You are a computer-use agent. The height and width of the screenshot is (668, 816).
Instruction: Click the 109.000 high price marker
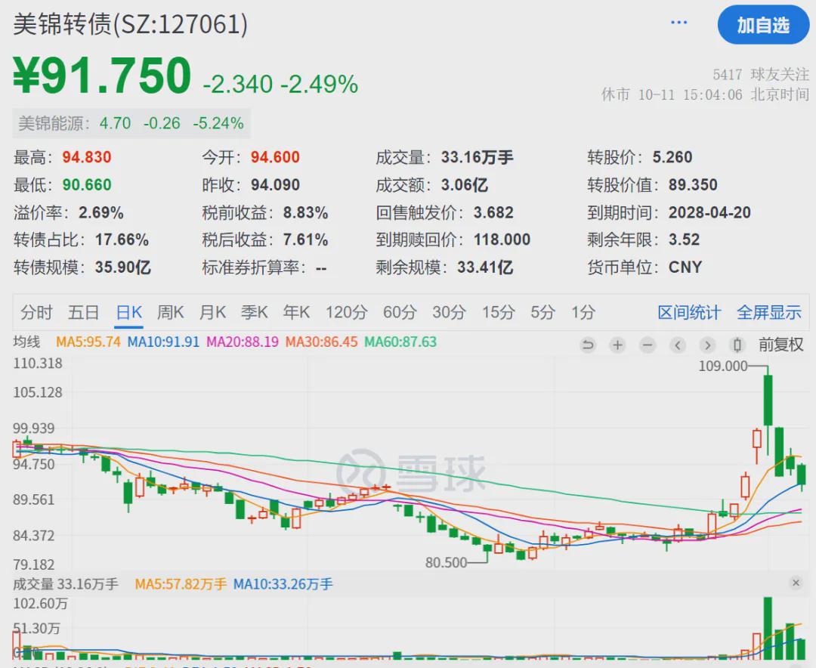point(723,366)
